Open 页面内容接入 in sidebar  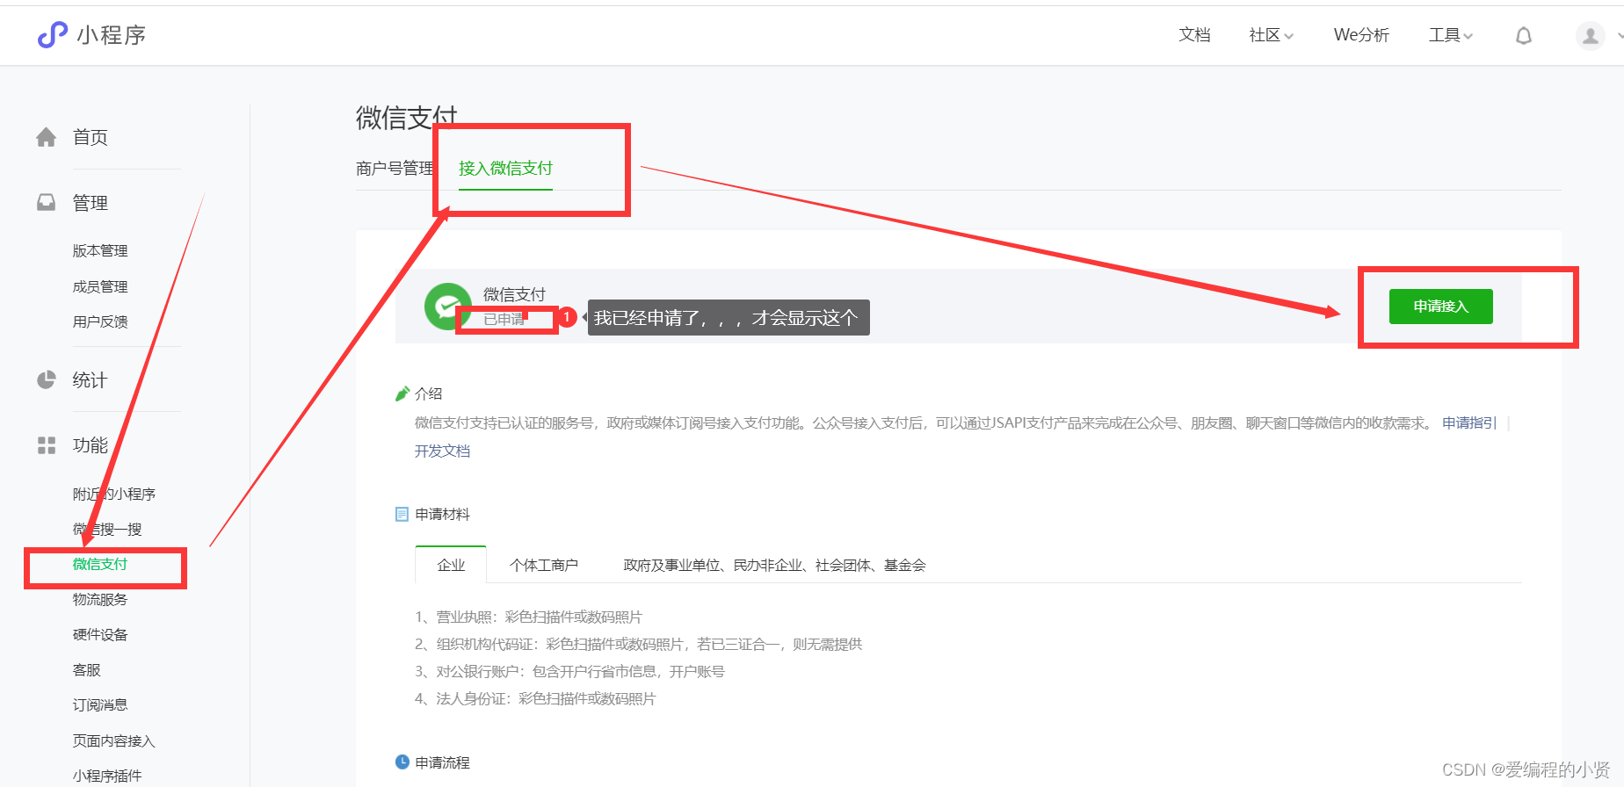114,740
